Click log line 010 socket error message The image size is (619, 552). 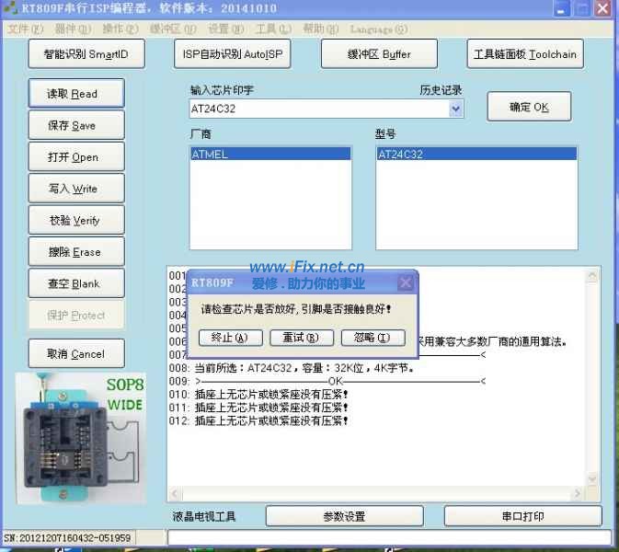(258, 395)
